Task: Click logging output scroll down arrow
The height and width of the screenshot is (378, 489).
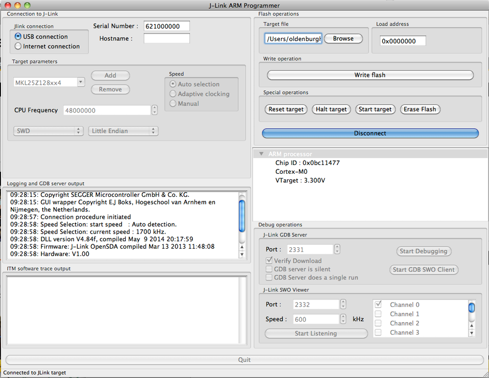Action: 242,255
